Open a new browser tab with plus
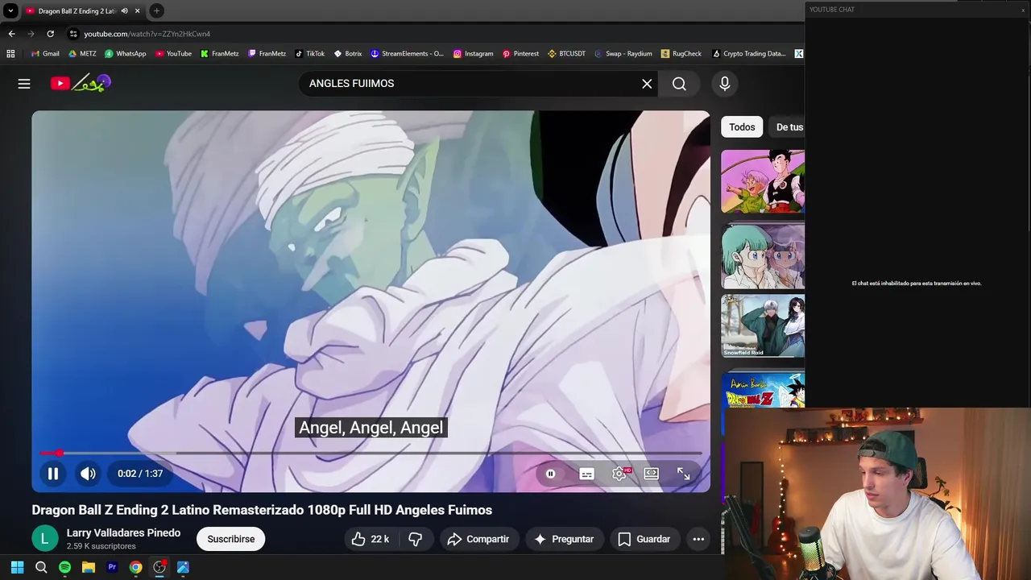The height and width of the screenshot is (580, 1031). coord(156,10)
